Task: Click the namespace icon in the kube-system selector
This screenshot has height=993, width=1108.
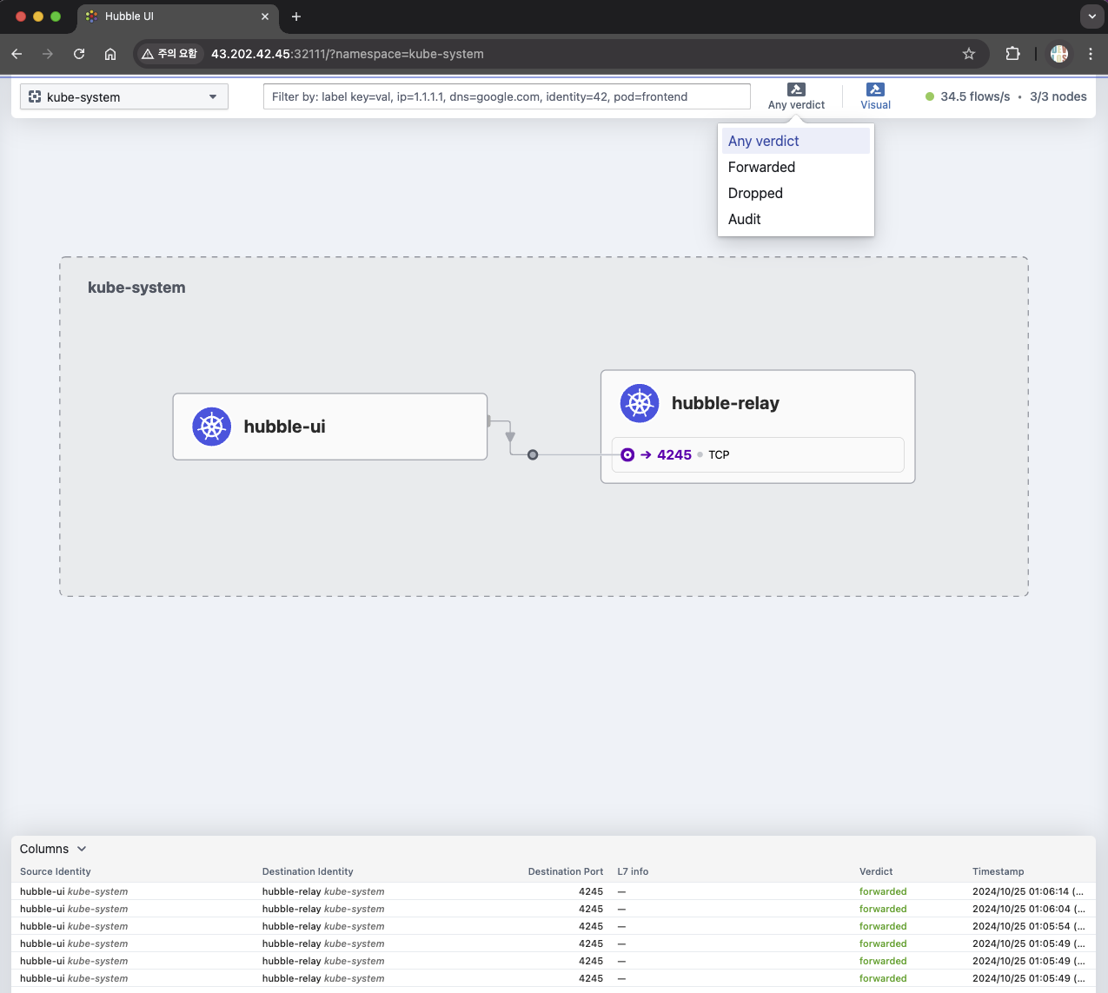Action: coord(35,96)
